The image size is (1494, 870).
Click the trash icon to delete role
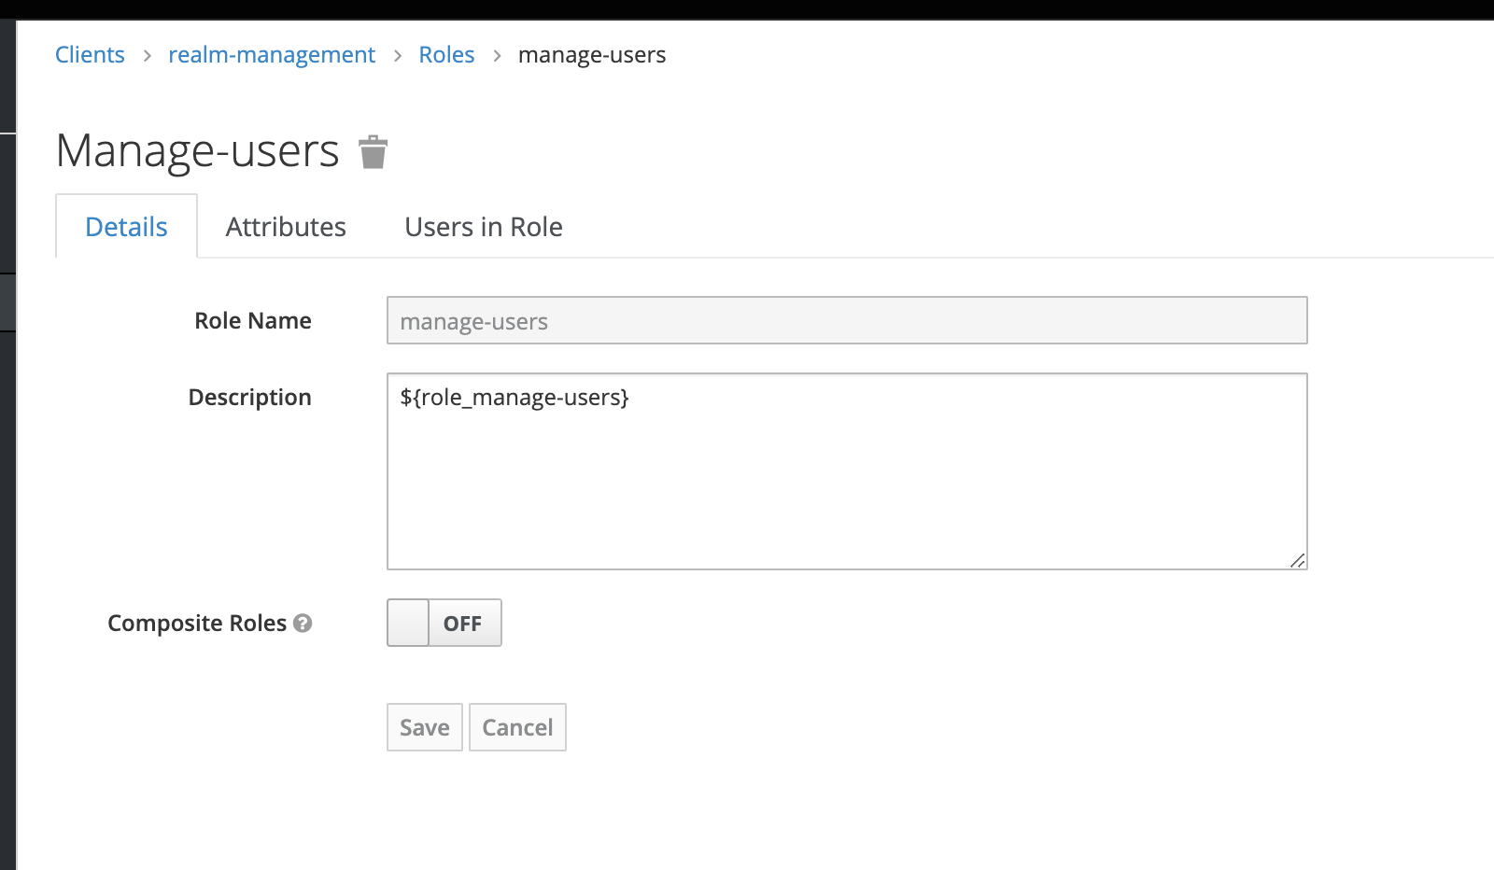(373, 152)
